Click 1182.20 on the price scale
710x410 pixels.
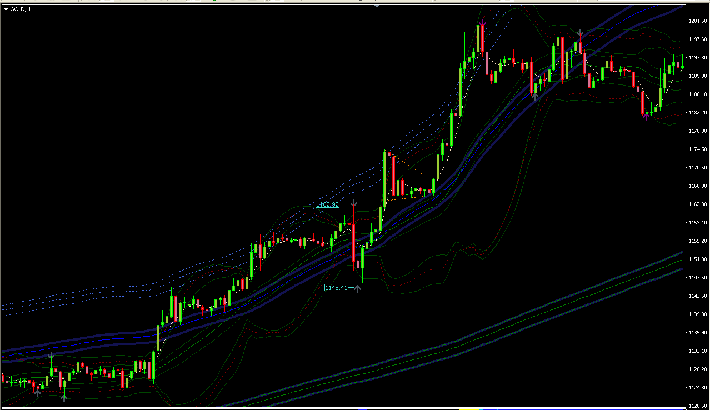[x=697, y=113]
